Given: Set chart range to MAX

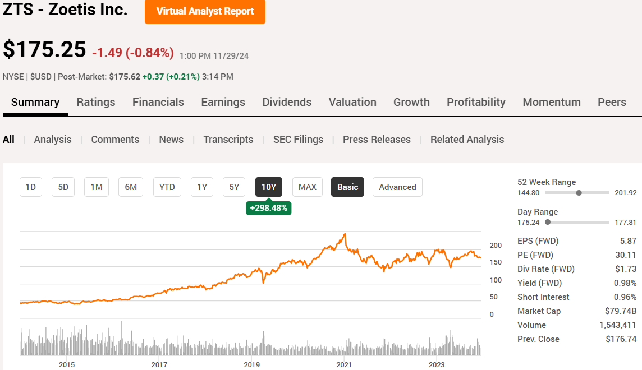Looking at the screenshot, I should click(308, 187).
